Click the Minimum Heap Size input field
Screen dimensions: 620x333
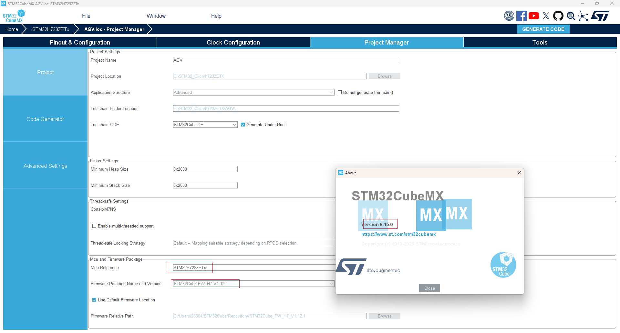click(x=205, y=169)
